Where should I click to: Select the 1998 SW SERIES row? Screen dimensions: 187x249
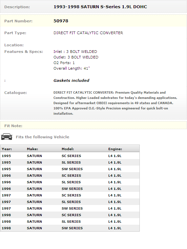click(x=70, y=228)
